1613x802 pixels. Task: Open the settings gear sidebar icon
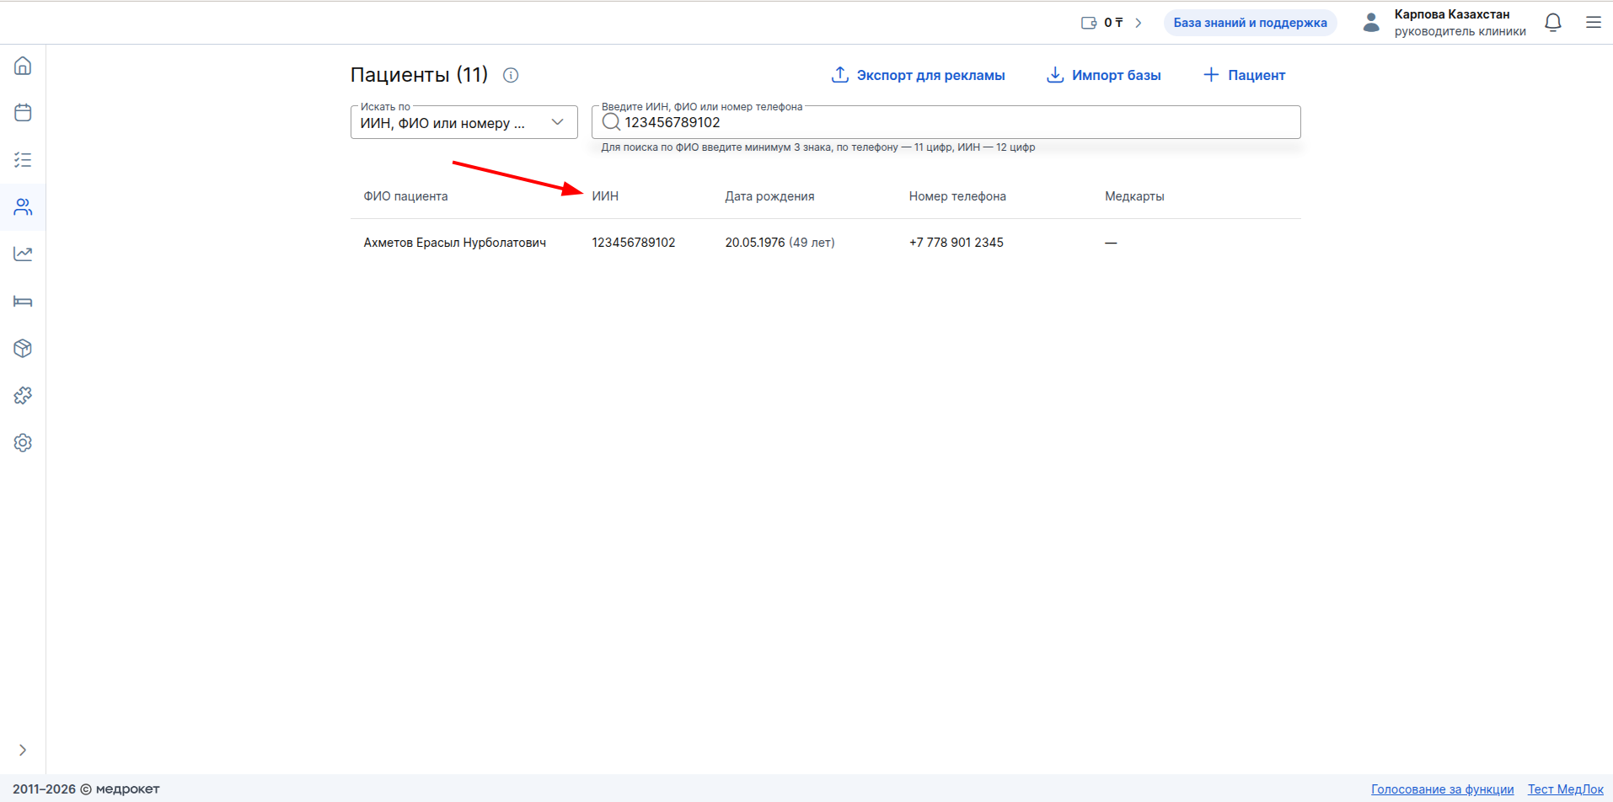pos(23,443)
